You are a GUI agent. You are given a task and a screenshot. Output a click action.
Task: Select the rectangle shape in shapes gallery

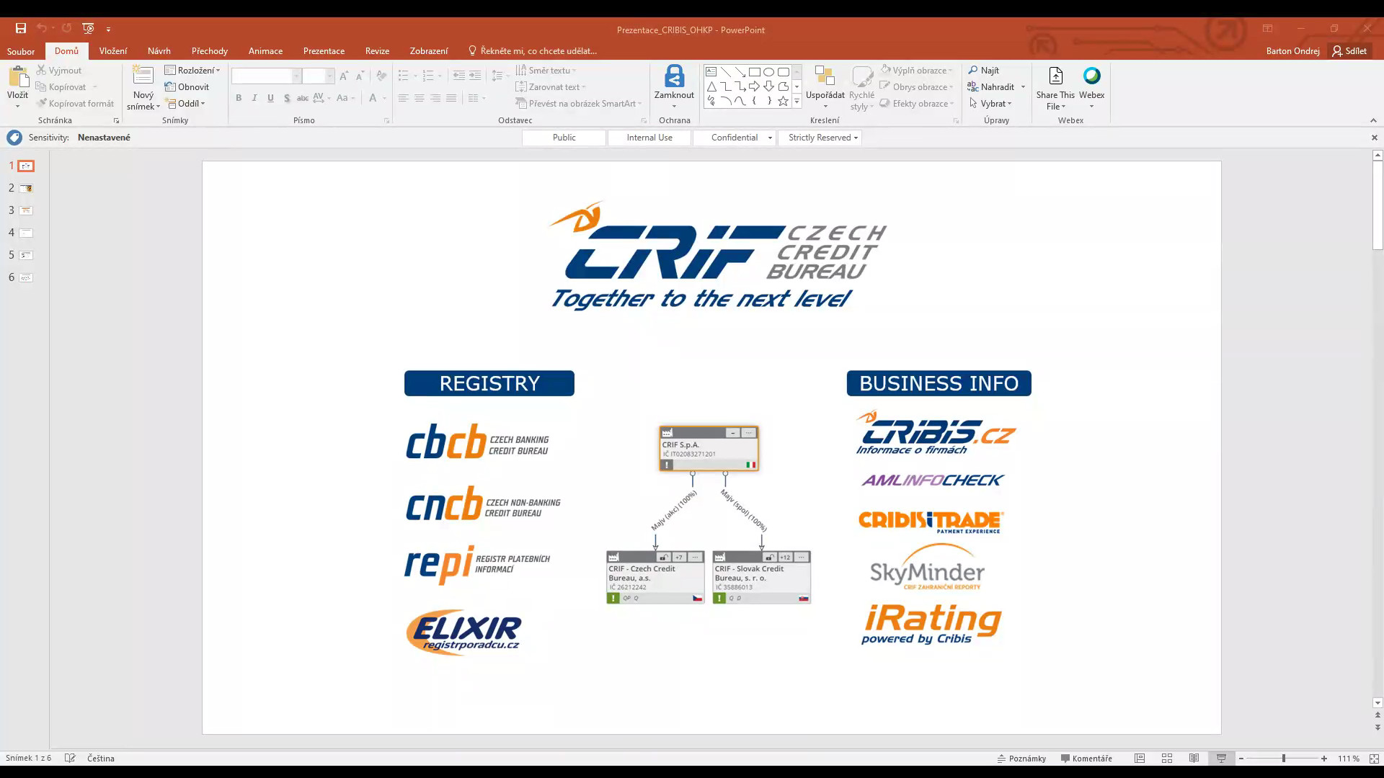click(x=754, y=72)
